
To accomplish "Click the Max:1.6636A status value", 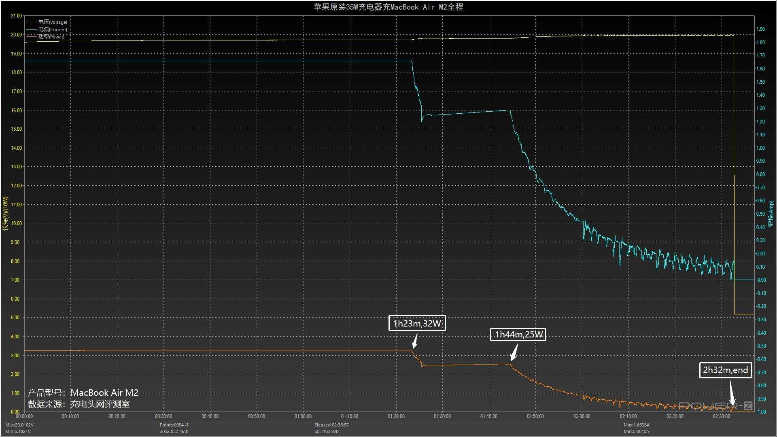I will click(x=636, y=425).
